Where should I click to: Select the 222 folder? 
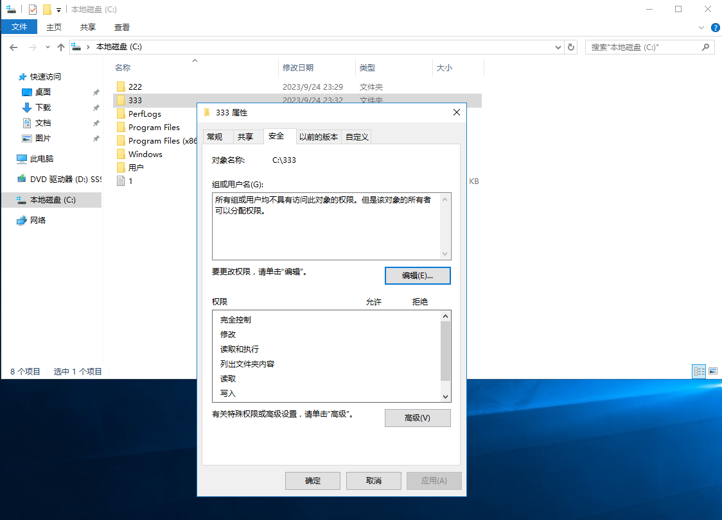tap(135, 87)
